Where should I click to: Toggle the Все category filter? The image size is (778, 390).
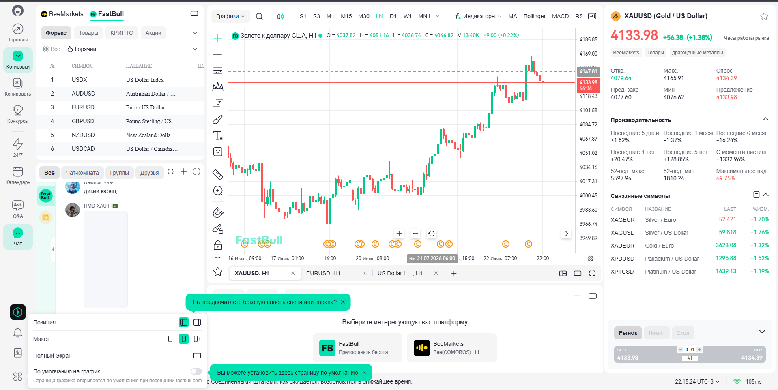(x=52, y=49)
